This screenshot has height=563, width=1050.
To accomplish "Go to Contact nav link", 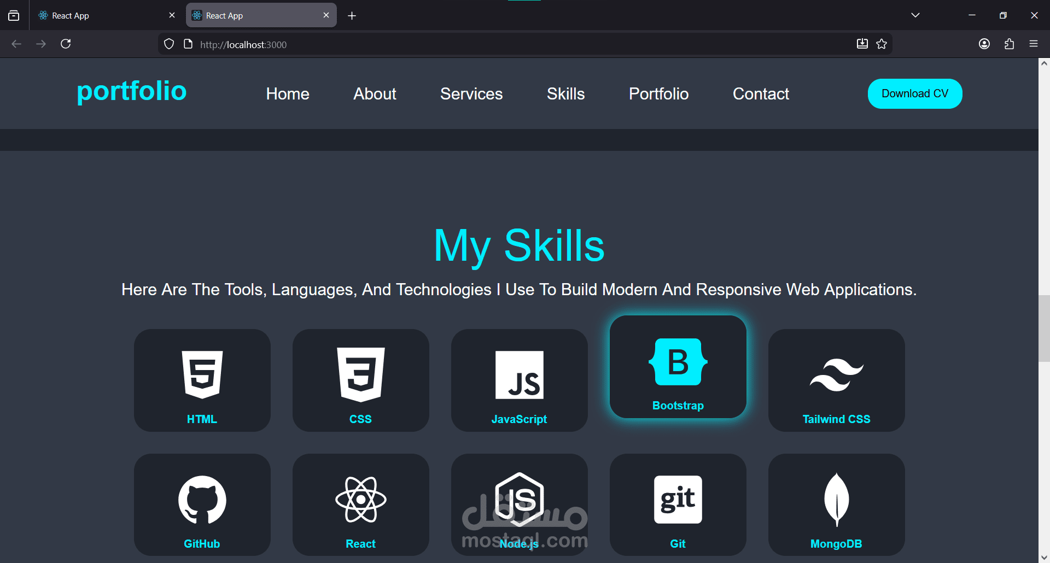I will click(761, 94).
